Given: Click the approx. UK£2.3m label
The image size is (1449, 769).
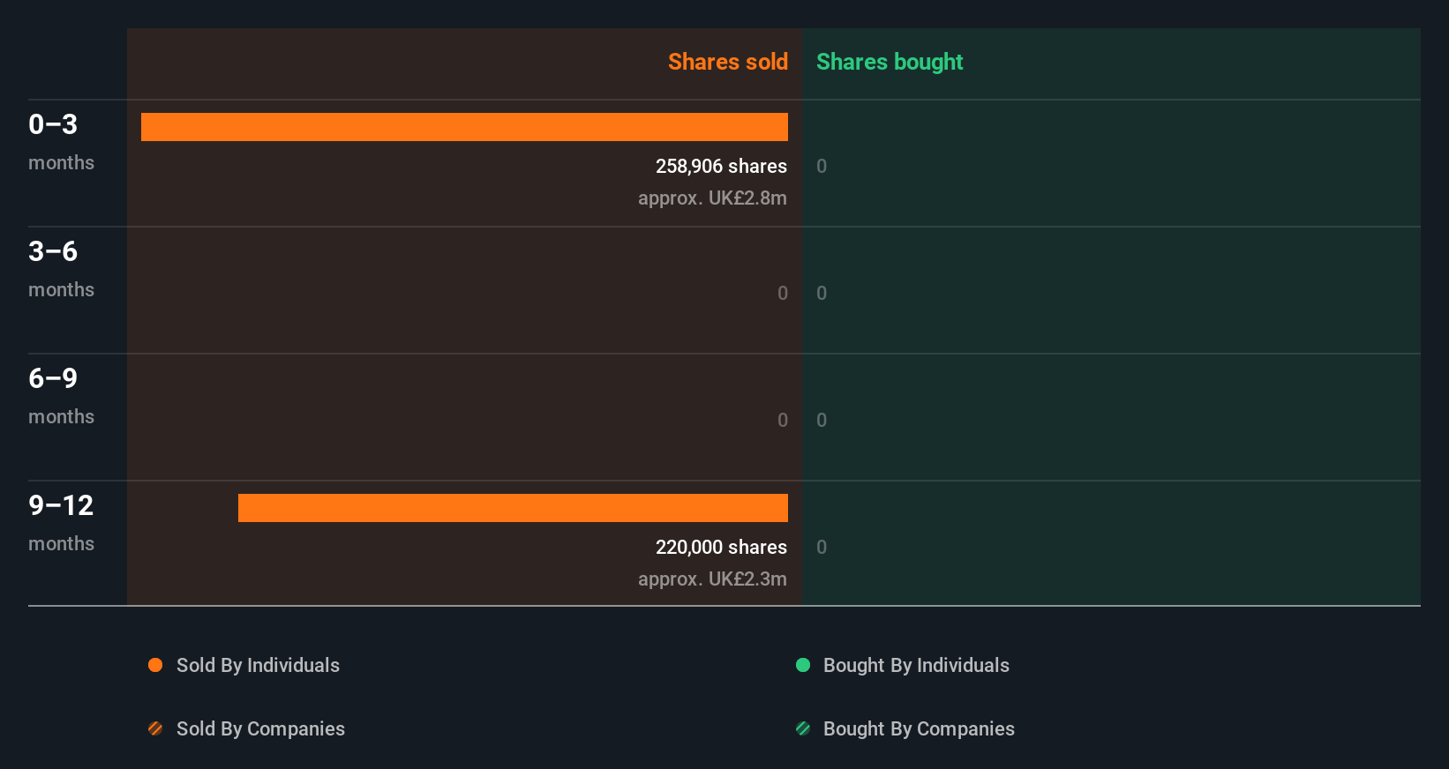Looking at the screenshot, I should [x=712, y=579].
